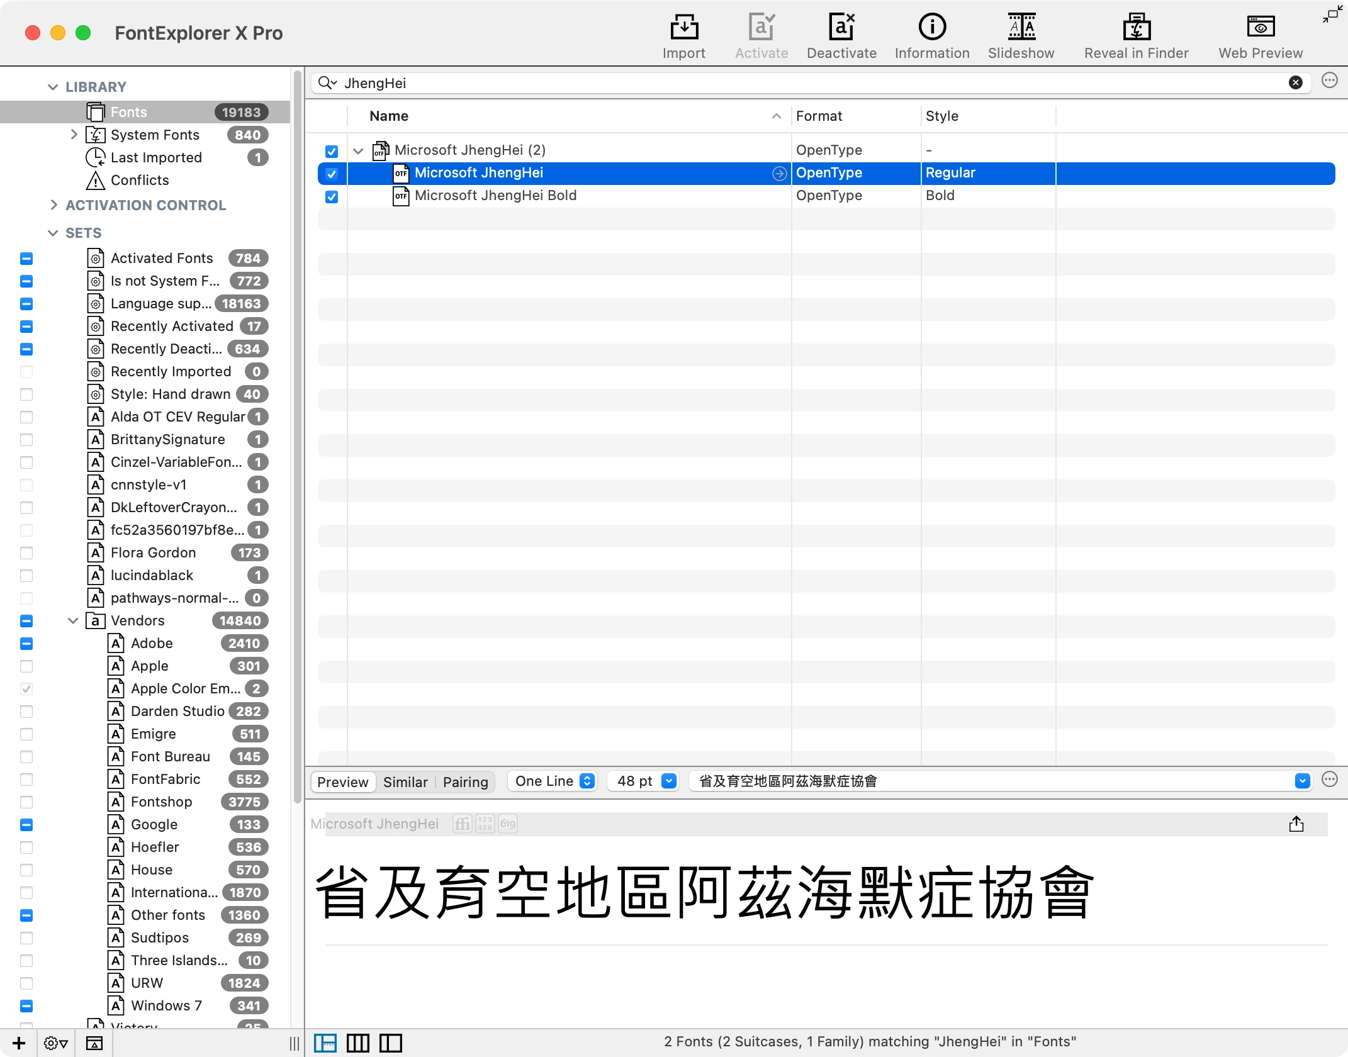
Task: Toggle the Adobe vendor activation checkbox
Action: [26, 644]
